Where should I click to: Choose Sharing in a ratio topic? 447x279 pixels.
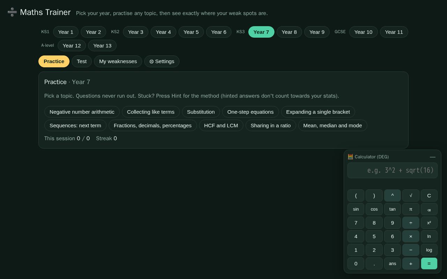pyautogui.click(x=271, y=126)
